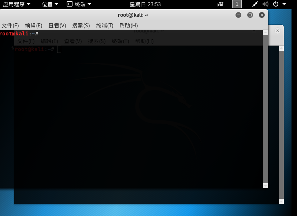Viewport: 297px width, 216px height.
Task: Open 查看(V) menu in front terminal
Action: point(57,26)
